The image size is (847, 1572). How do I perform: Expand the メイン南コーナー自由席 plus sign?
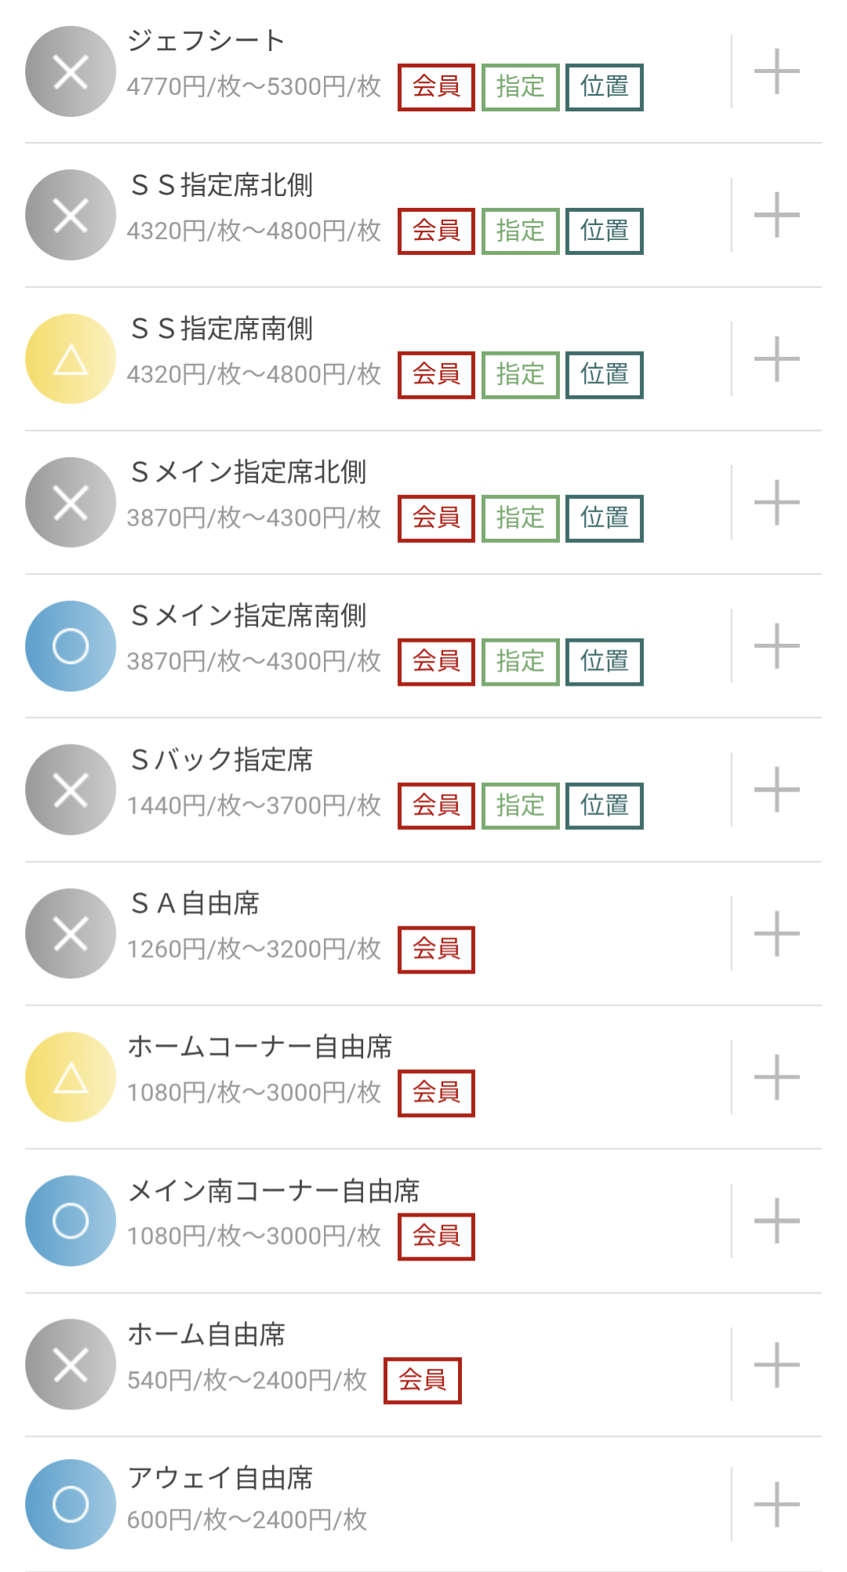pyautogui.click(x=776, y=1221)
